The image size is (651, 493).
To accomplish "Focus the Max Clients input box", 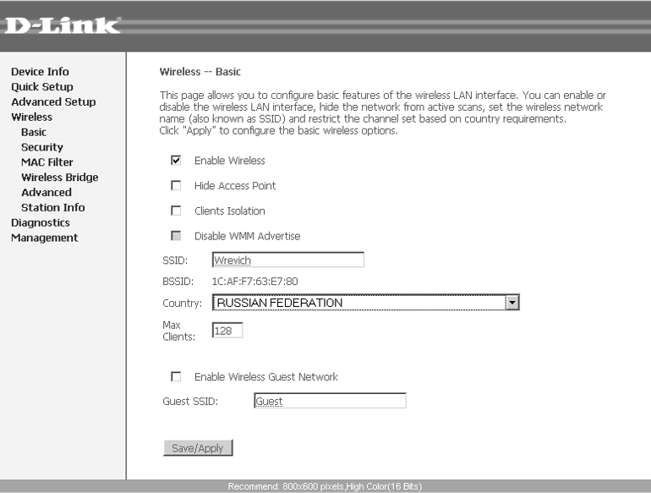I will (227, 331).
